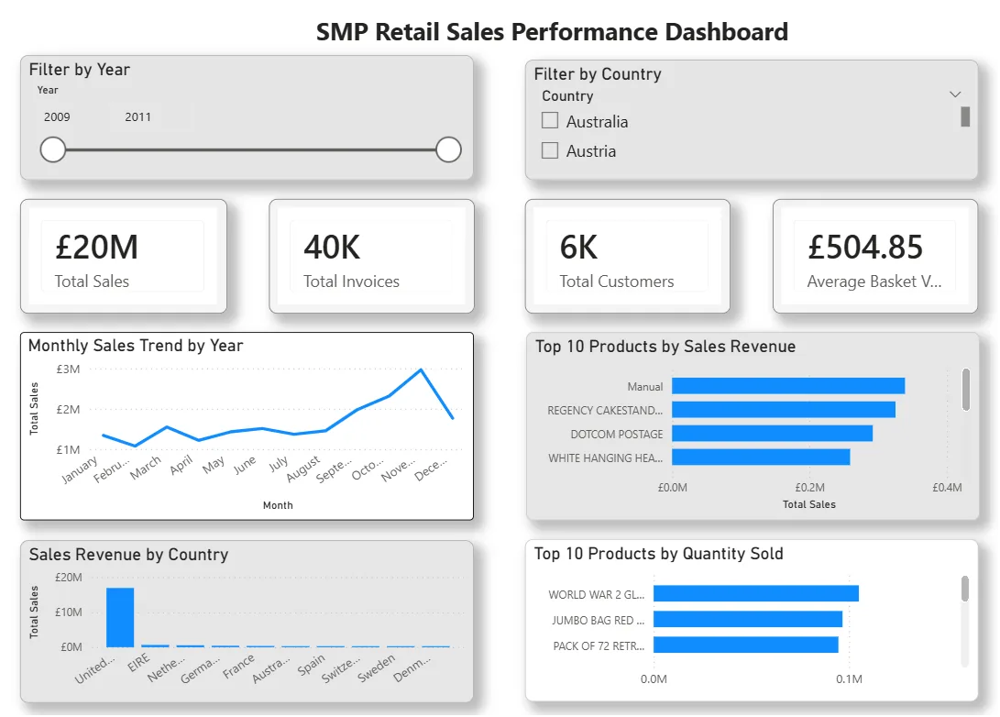This screenshot has height=717, width=1000.
Task: Click the right handle of Year slider
Action: 448,149
